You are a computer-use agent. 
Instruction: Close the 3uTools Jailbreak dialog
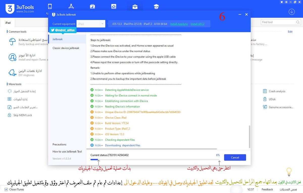(x=246, y=15)
